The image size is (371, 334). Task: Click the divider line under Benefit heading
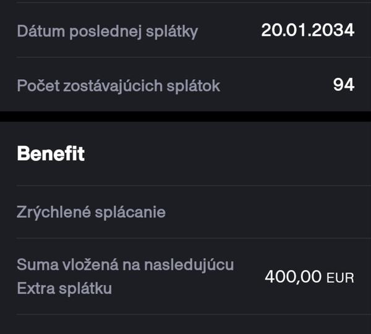tap(185, 186)
